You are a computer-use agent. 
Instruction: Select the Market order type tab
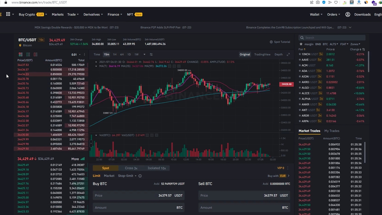point(109,176)
